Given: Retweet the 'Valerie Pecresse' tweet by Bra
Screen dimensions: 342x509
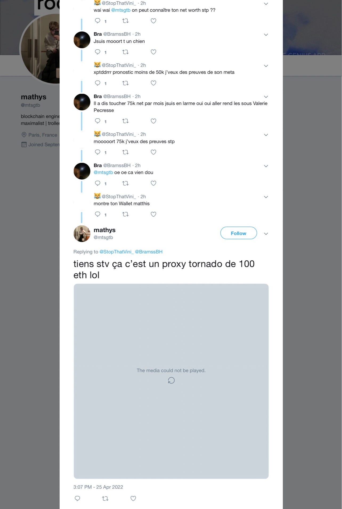Looking at the screenshot, I should pyautogui.click(x=125, y=121).
